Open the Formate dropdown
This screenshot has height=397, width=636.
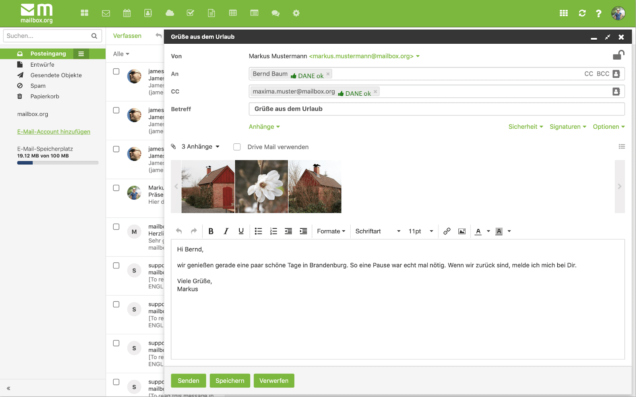(331, 231)
